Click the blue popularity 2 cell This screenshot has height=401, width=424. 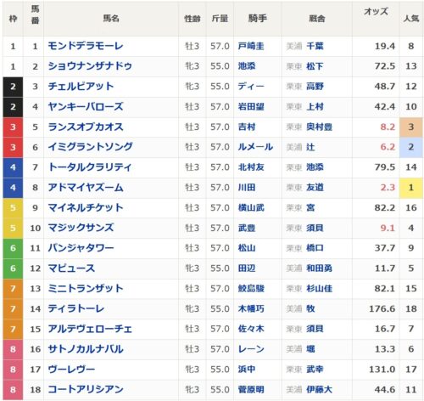pyautogui.click(x=411, y=147)
